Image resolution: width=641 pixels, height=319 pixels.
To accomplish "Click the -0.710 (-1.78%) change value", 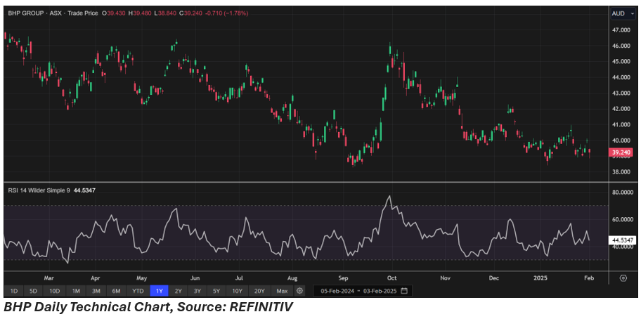I will click(x=226, y=13).
